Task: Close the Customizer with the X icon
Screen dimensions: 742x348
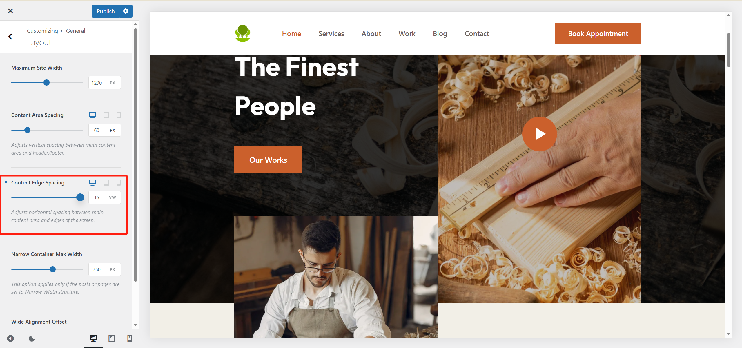Action: click(x=10, y=11)
